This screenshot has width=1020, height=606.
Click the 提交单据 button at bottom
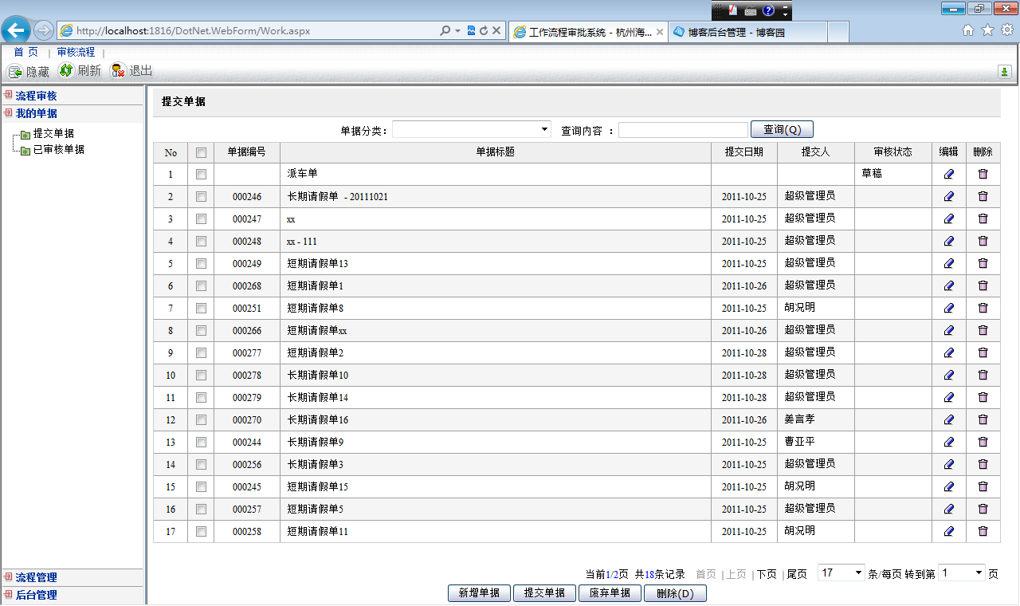pos(544,593)
